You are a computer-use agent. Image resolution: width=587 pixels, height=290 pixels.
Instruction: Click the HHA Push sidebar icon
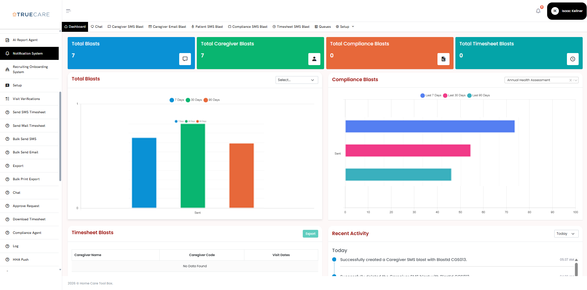tap(7, 260)
